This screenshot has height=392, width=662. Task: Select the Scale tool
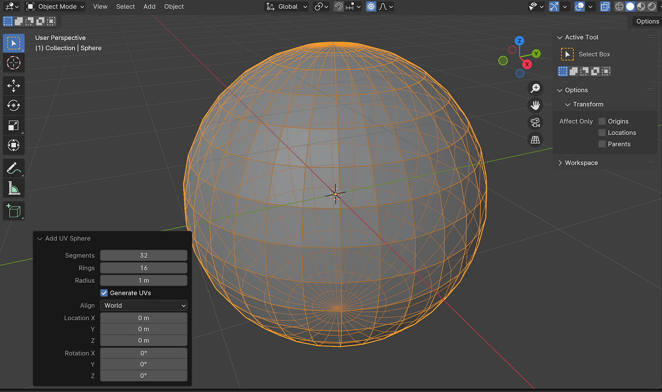point(14,126)
